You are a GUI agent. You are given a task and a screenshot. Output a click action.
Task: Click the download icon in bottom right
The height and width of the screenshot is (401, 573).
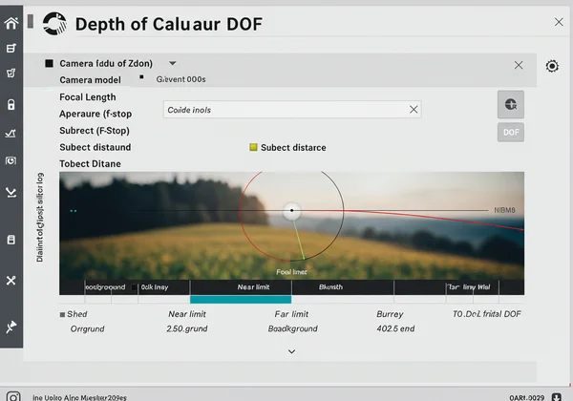pos(558,395)
